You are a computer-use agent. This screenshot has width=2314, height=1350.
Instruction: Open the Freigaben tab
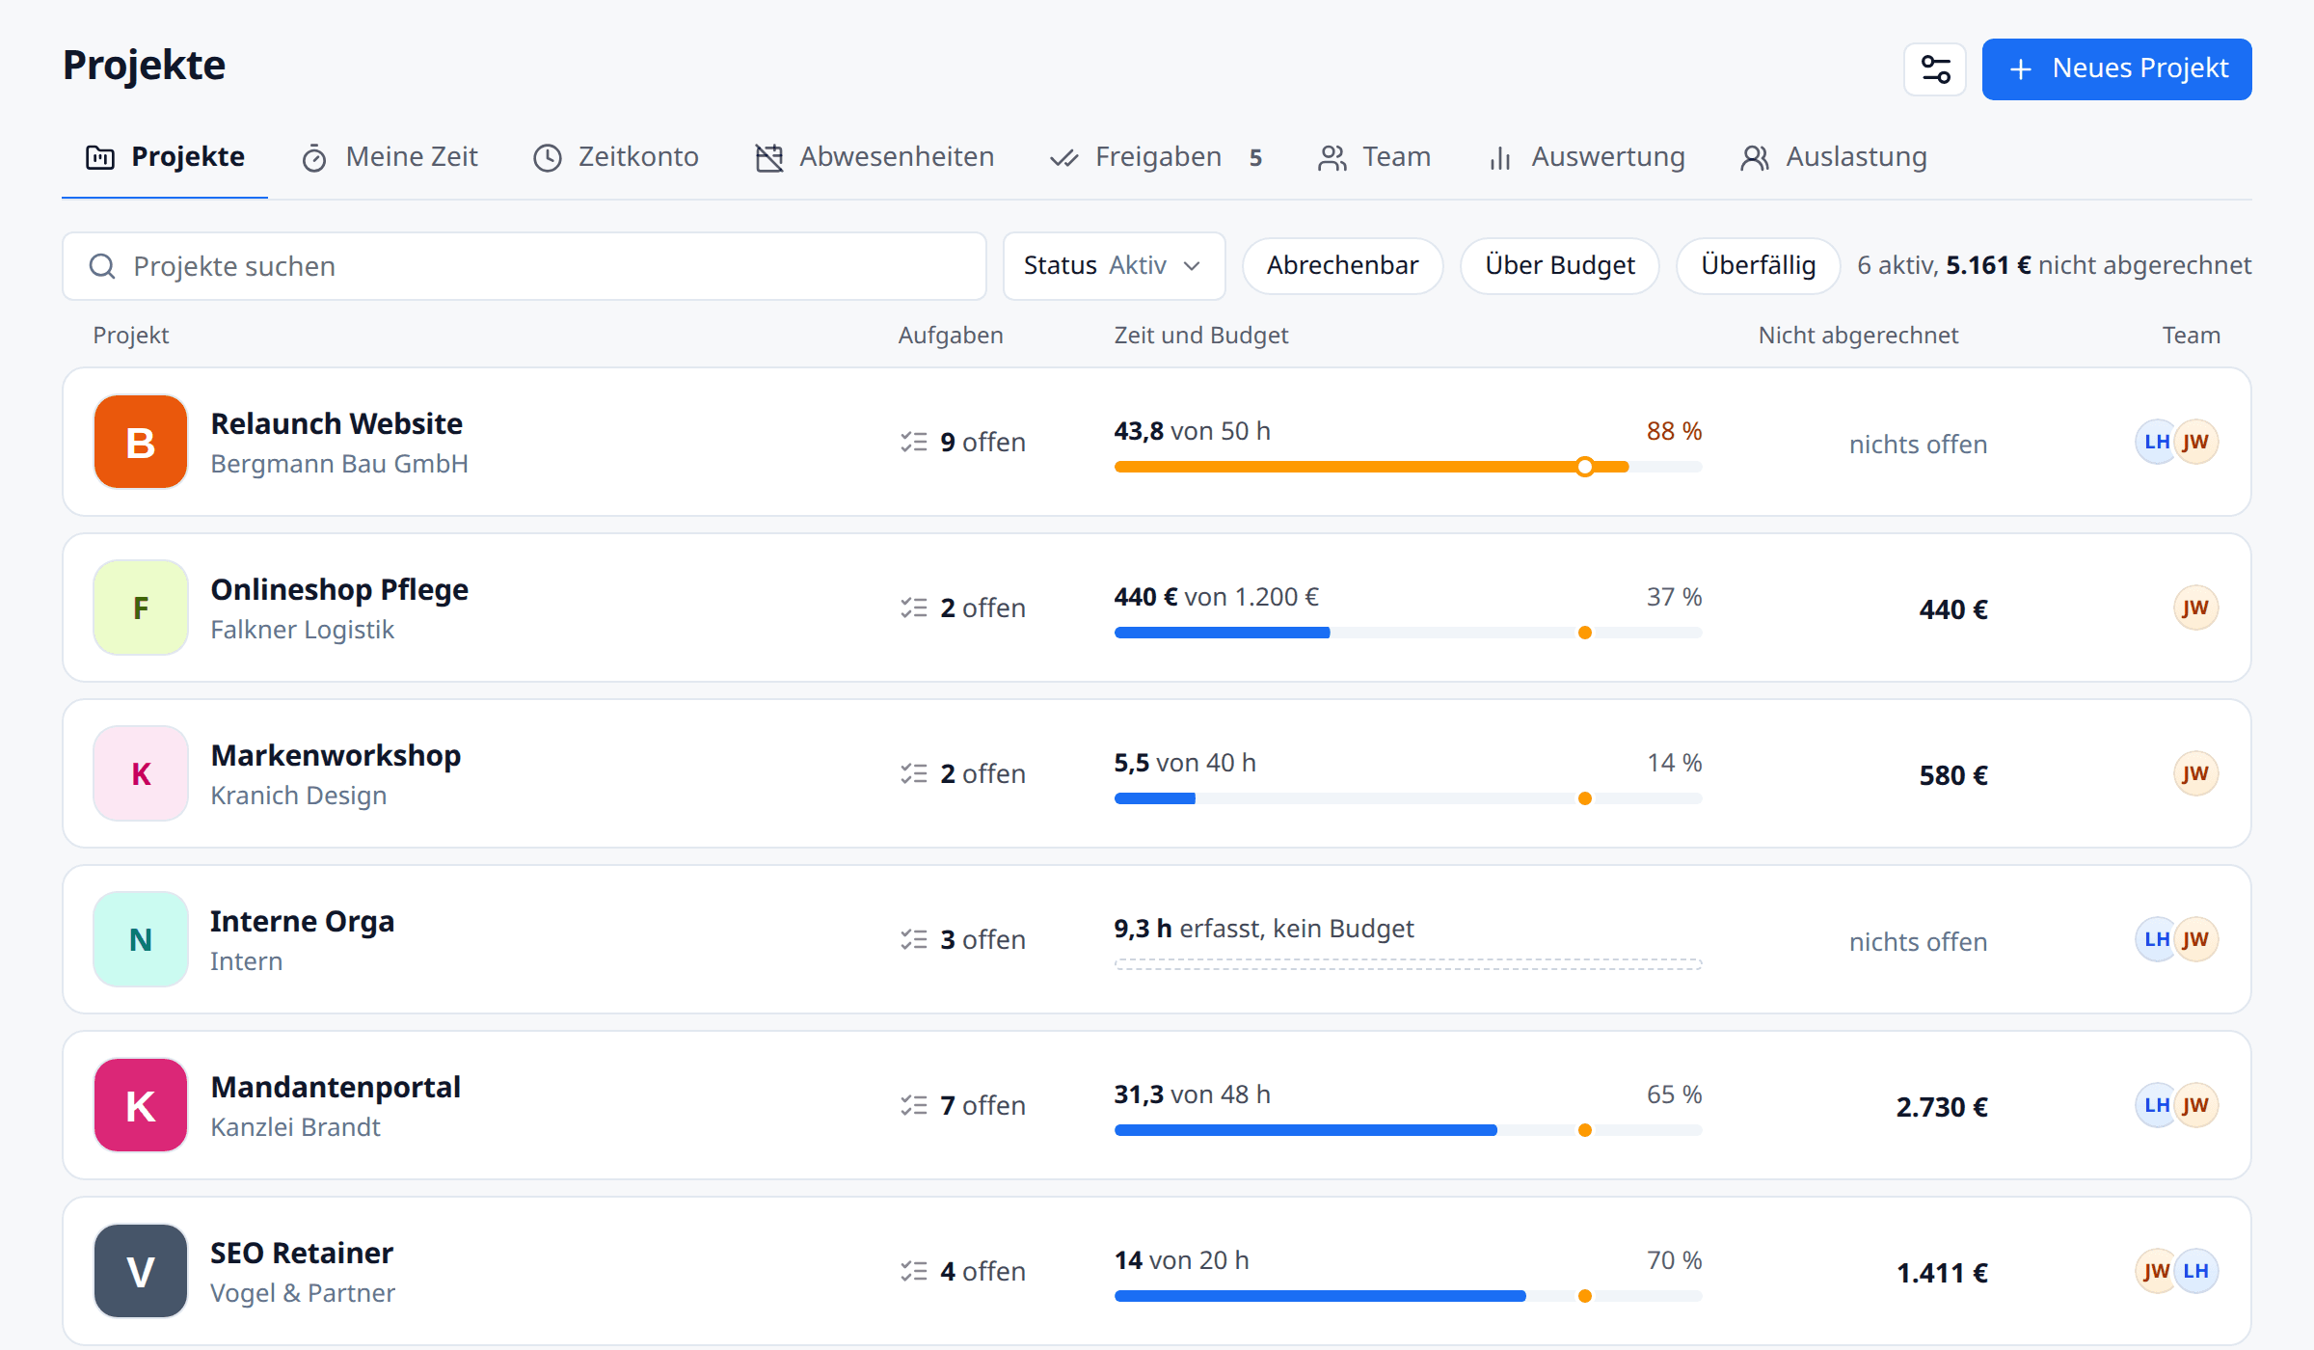pyautogui.click(x=1157, y=157)
